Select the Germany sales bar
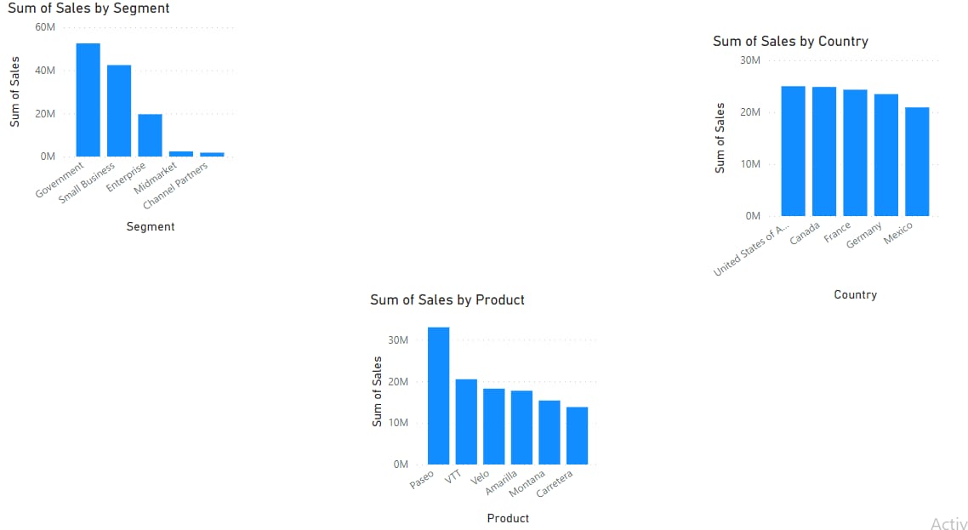Image resolution: width=968 pixels, height=530 pixels. [x=886, y=155]
